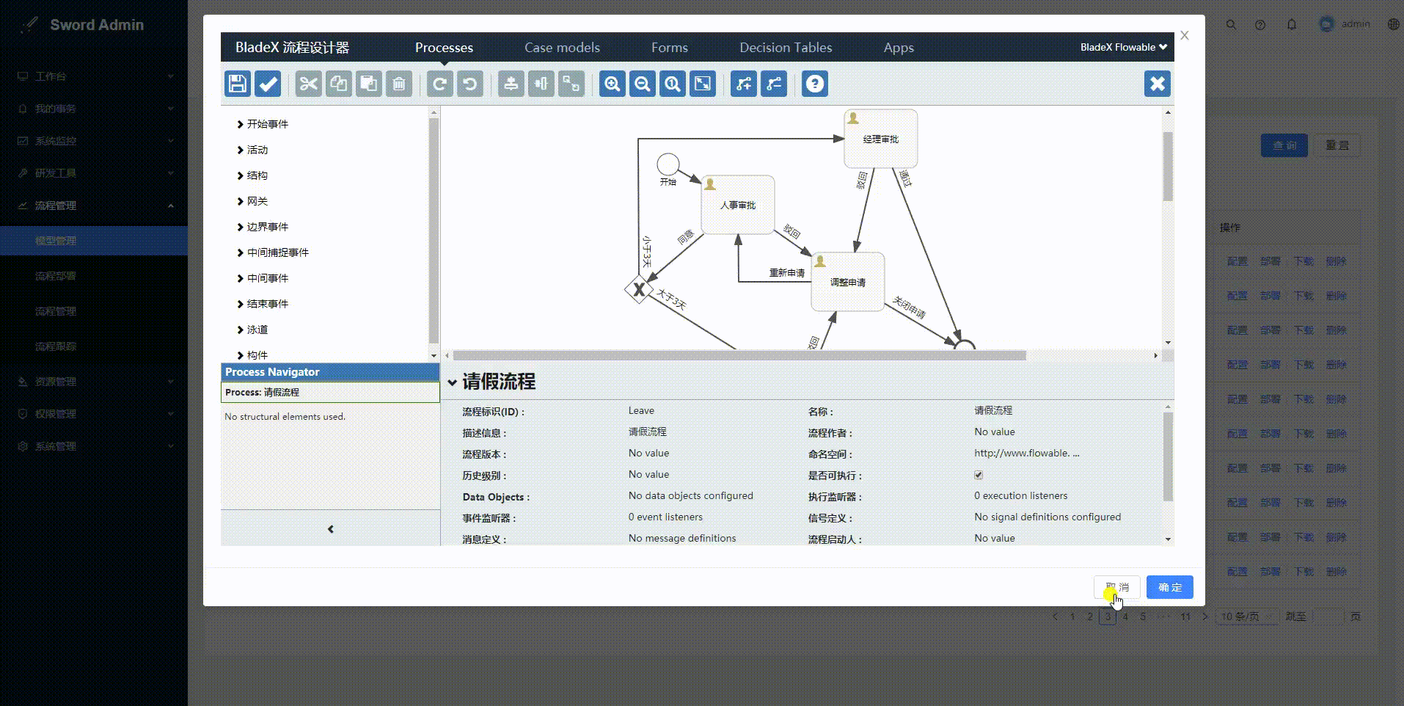1404x706 pixels.
Task: Select the 开始 start event circle
Action: (x=668, y=164)
